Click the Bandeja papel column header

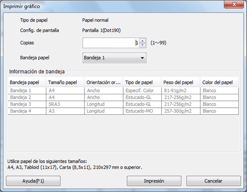pos(27,82)
